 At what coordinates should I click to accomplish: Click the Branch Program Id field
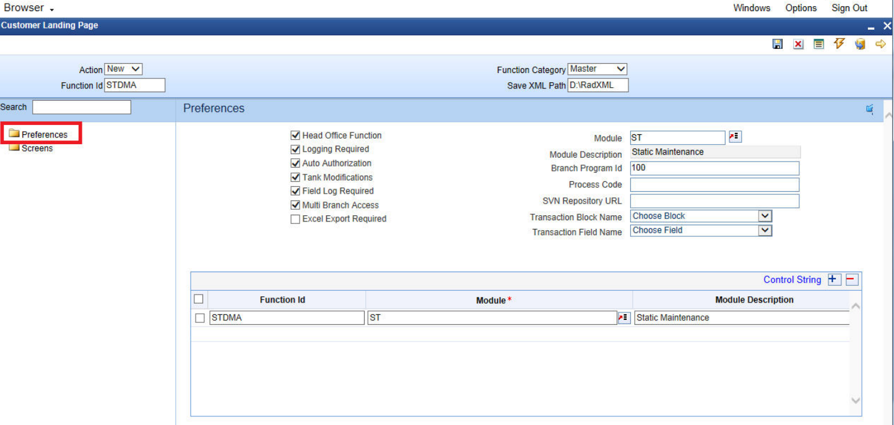pos(714,168)
